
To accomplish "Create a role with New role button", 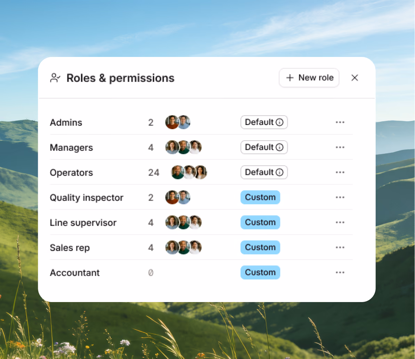I will pos(309,78).
